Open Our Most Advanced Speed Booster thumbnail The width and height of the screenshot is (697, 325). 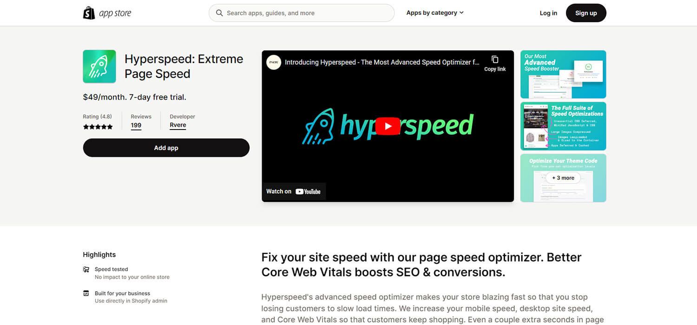tap(563, 74)
